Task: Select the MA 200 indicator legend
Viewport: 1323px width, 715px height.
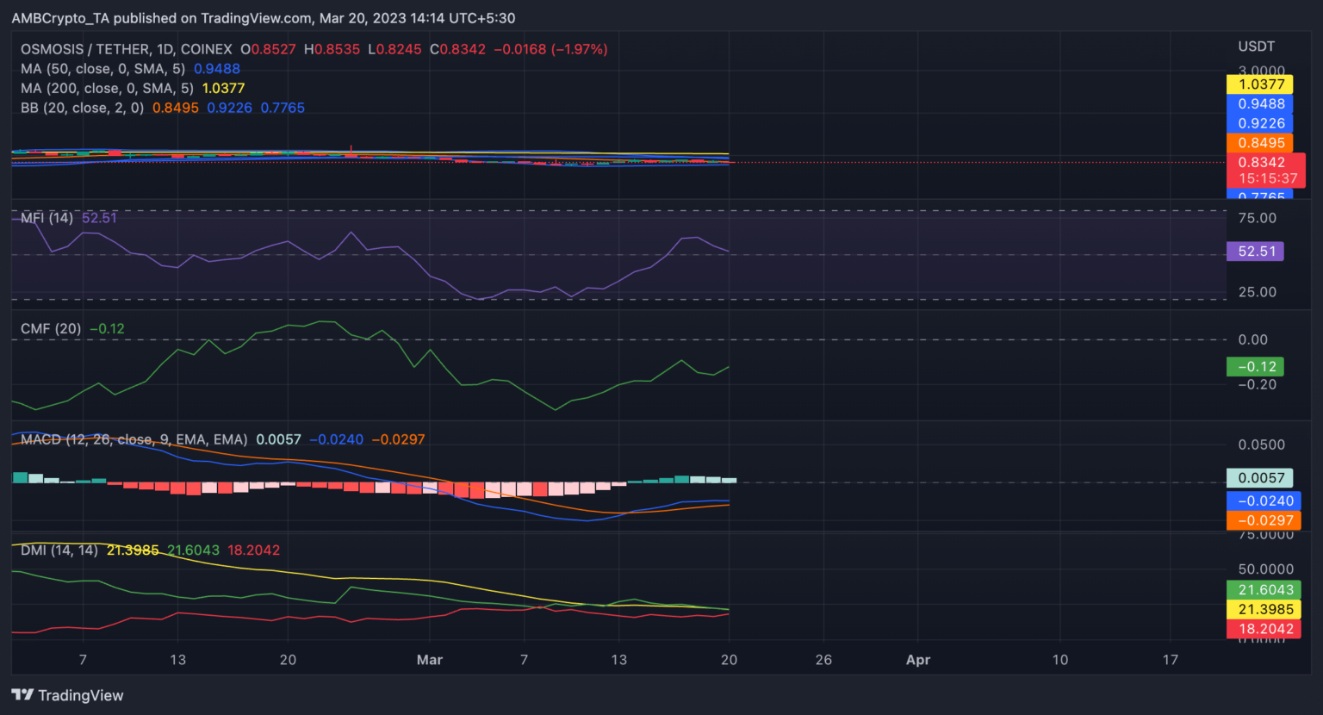Action: 107,88
